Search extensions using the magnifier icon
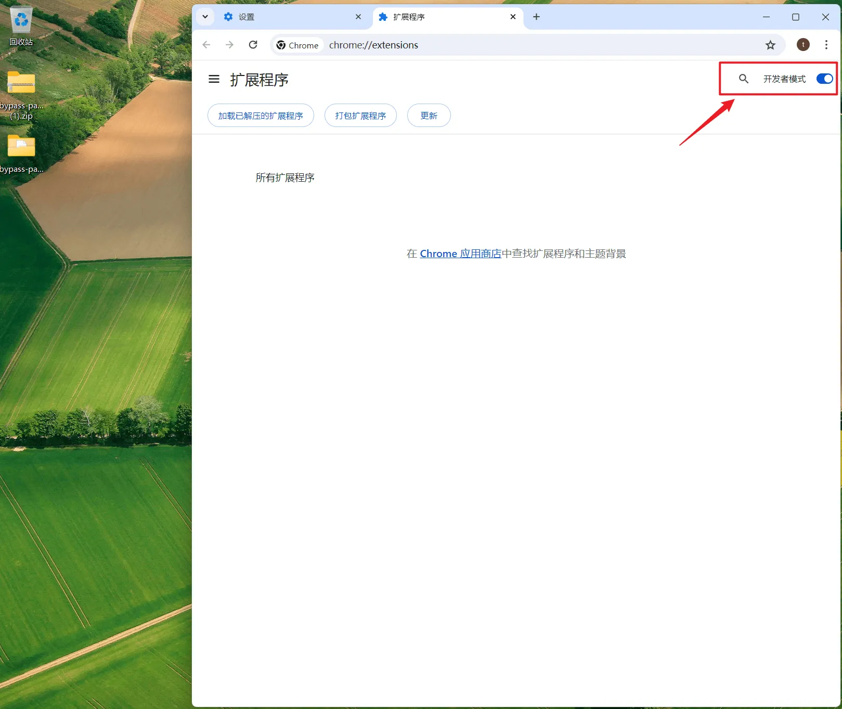842x709 pixels. 744,79
